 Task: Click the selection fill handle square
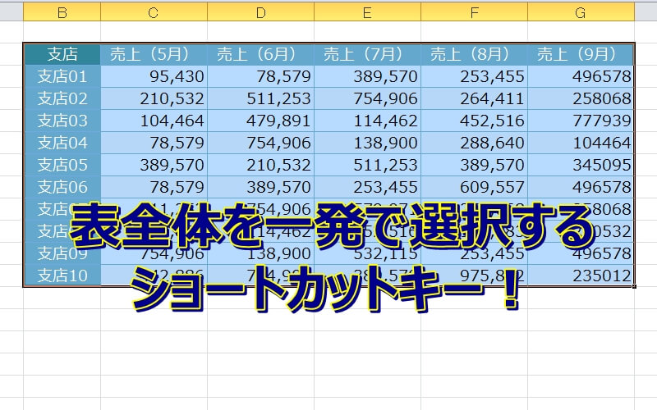(634, 286)
